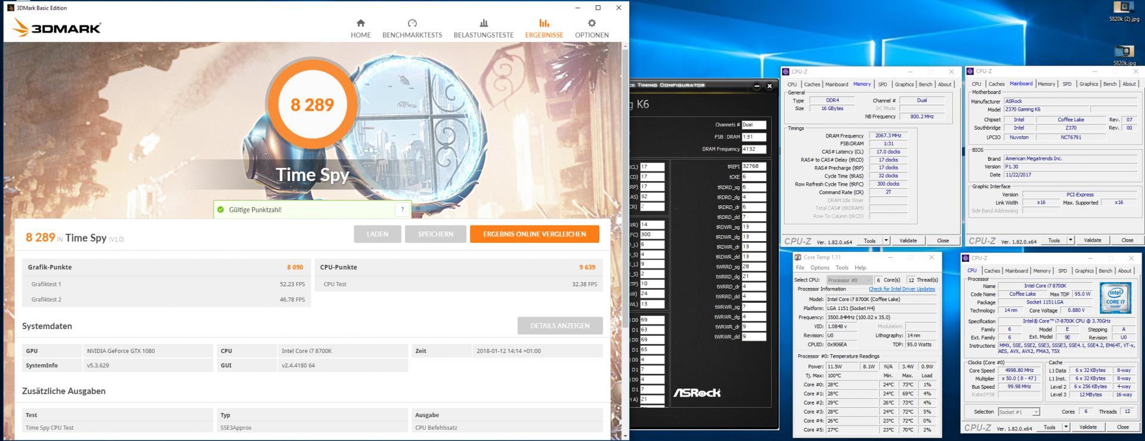Open Benchmarktests in 3DMark
The height and width of the screenshot is (441, 1145).
click(x=412, y=28)
